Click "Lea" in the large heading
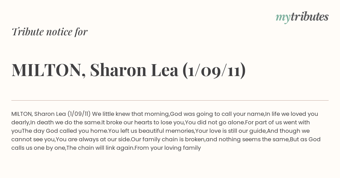340x178 pixels. 165,70
